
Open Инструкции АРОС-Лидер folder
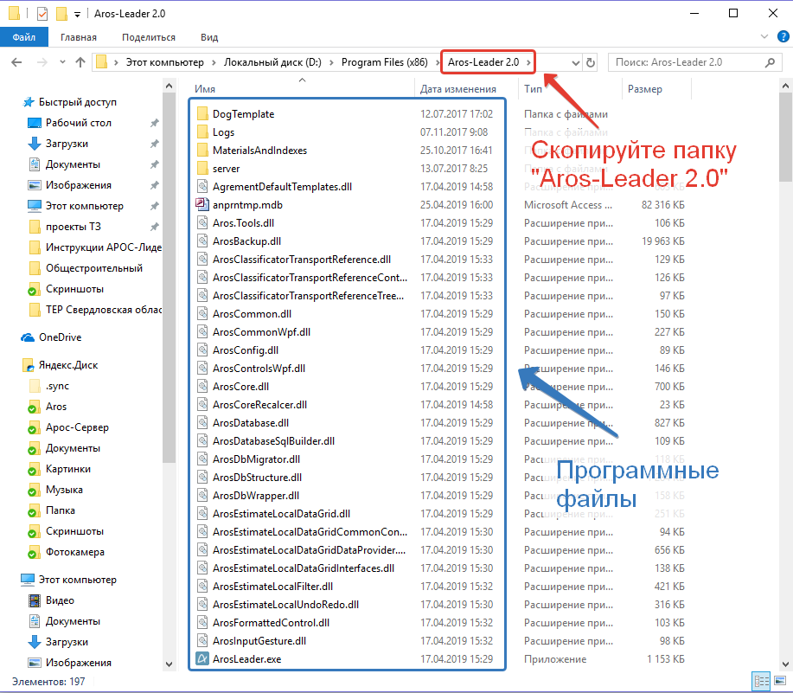coord(104,247)
